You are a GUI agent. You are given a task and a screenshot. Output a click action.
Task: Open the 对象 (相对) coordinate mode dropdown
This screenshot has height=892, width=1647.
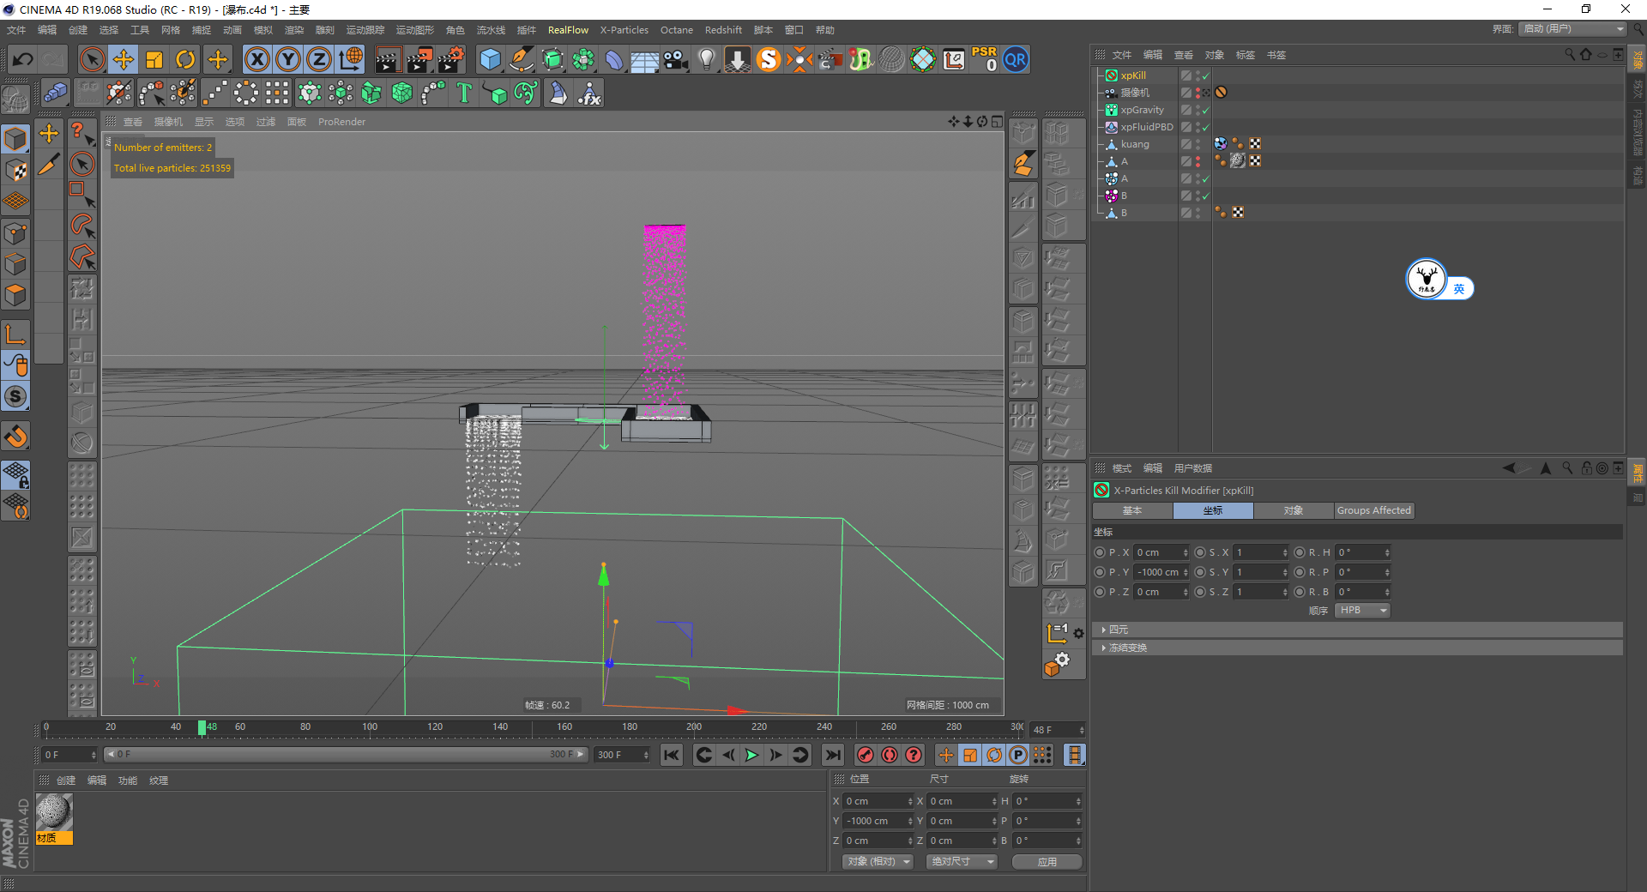[878, 861]
